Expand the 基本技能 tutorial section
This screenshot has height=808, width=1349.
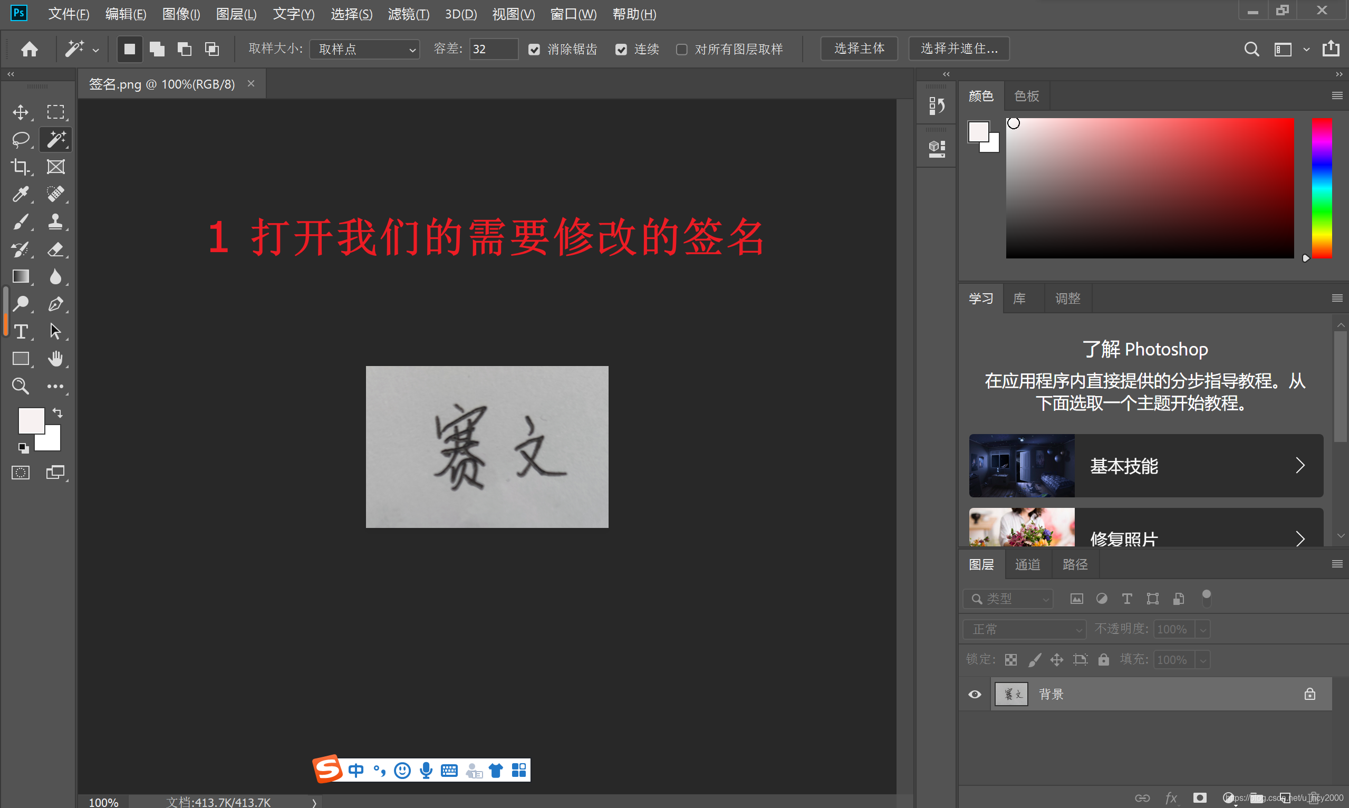pyautogui.click(x=1146, y=466)
